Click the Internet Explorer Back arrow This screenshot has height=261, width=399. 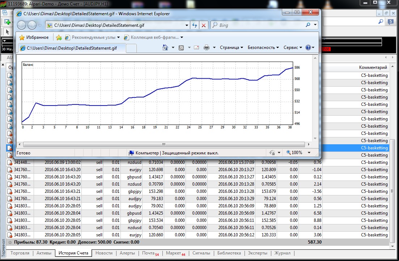(21, 25)
